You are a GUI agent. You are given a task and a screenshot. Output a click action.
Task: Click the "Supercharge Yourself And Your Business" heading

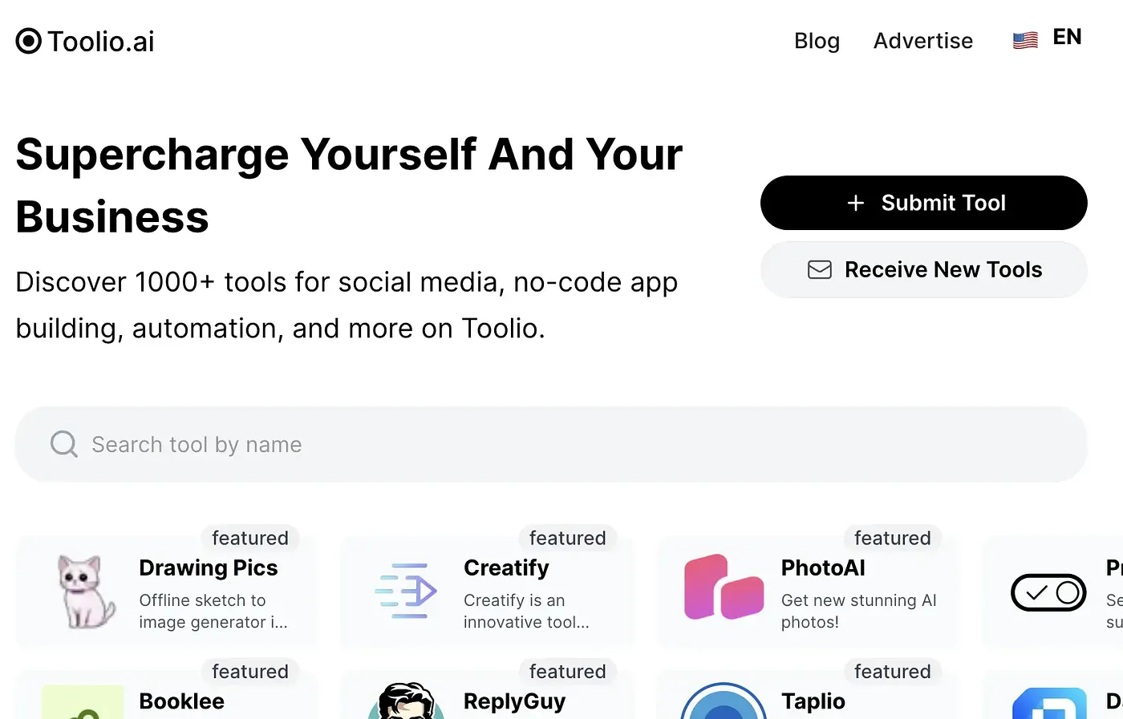(350, 185)
